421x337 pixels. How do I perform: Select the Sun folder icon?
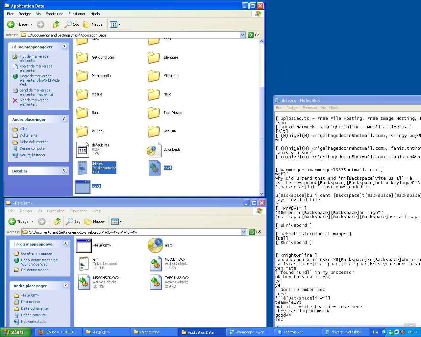point(82,113)
